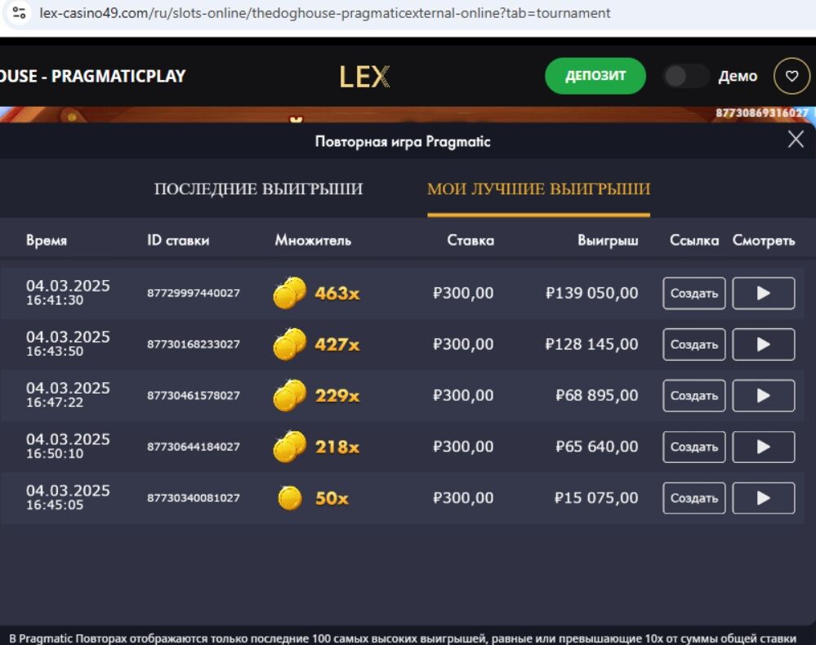Play replay of the 427x win
This screenshot has height=645, width=816.
click(x=763, y=345)
